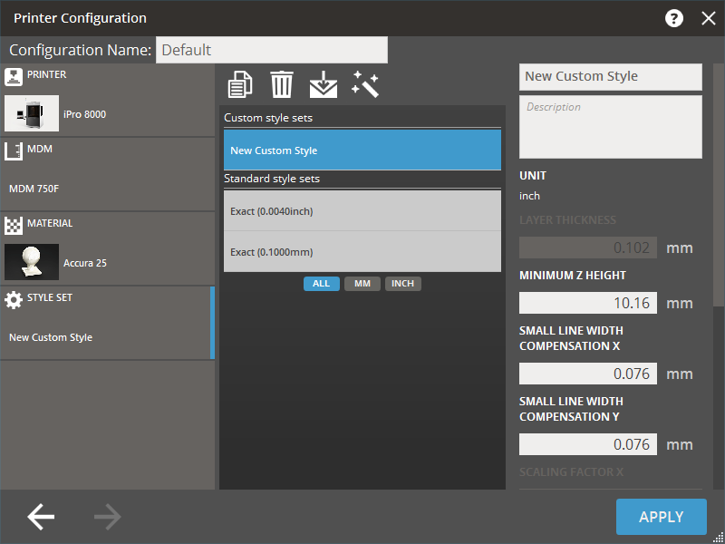Select New Custom Style in list
The height and width of the screenshot is (544, 725).
(x=362, y=151)
